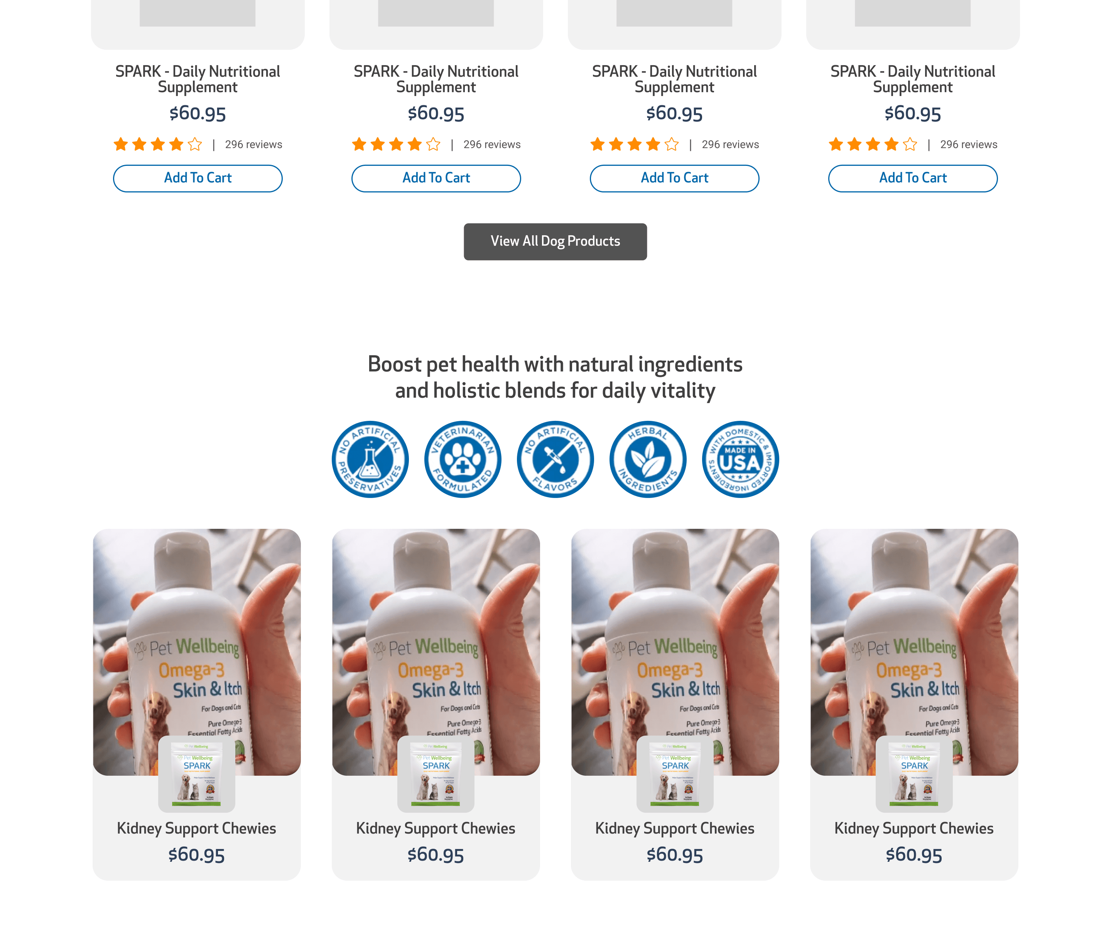Click SPARK pouch thumbnail on second card
The width and height of the screenshot is (1111, 937).
click(x=436, y=774)
